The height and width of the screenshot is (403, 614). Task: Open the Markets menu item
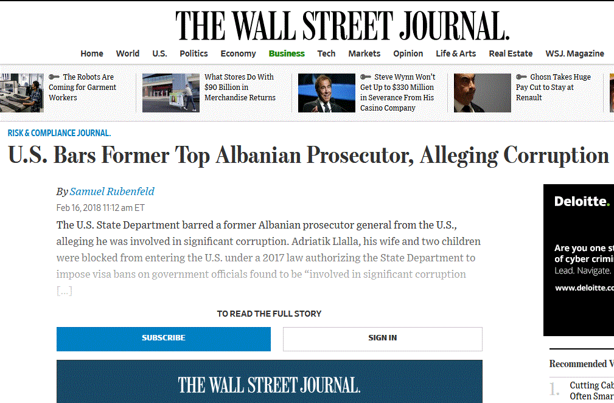point(364,53)
